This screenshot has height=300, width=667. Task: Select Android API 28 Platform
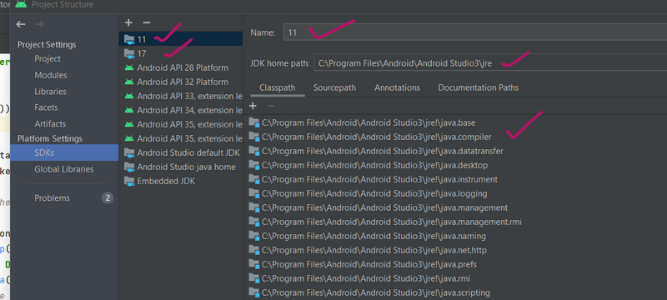click(x=181, y=67)
